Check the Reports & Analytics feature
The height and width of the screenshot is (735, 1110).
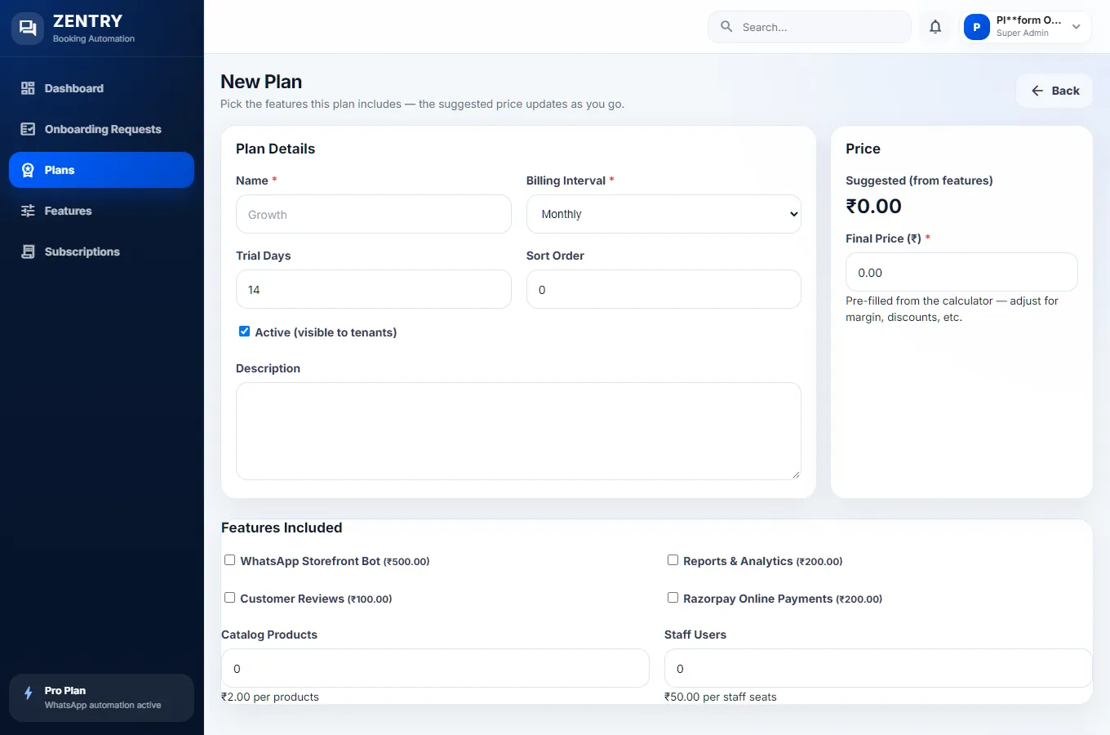coord(673,560)
